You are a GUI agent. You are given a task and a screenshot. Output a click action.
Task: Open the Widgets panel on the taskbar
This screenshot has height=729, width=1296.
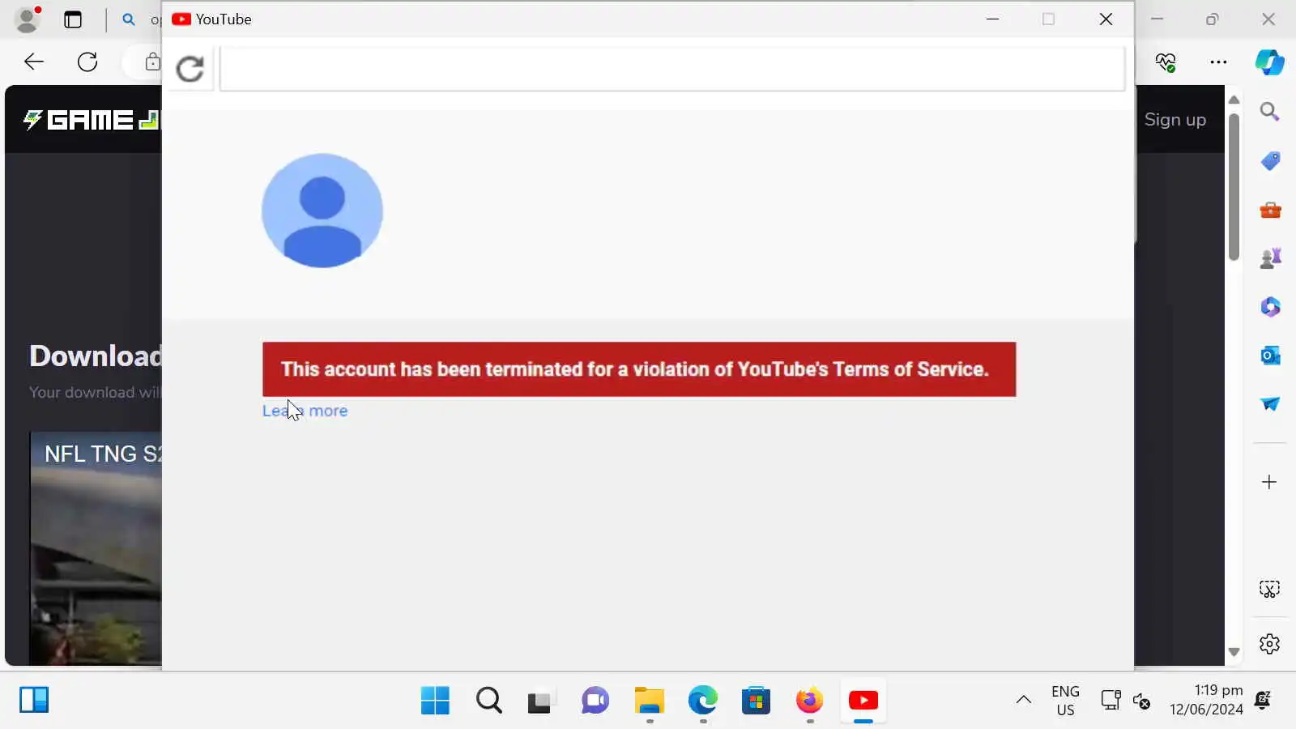pyautogui.click(x=34, y=700)
